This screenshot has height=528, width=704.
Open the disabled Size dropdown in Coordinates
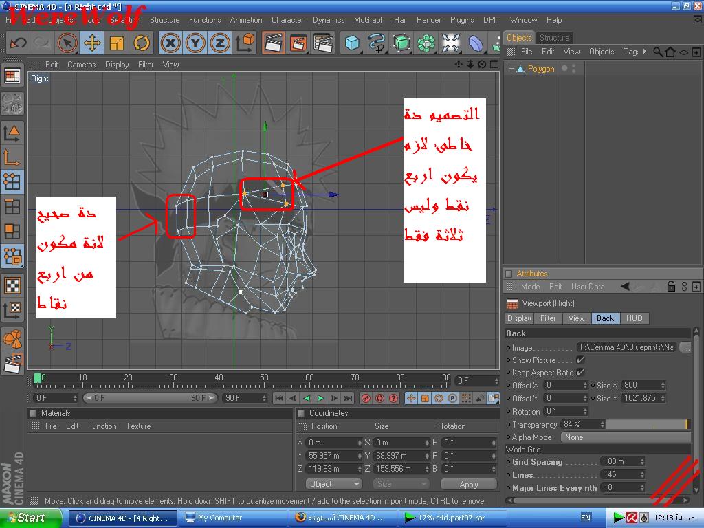401,484
